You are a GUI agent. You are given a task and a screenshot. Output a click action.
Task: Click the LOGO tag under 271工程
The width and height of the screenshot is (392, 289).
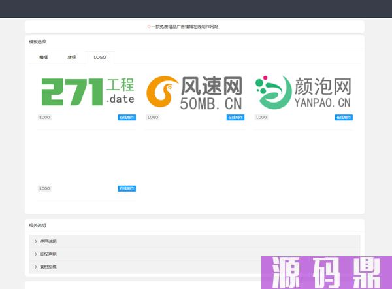[x=44, y=117]
